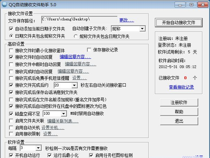Screen dimensions: 210x158
Task: Toggle 接收完成后保存会话消息到文件夹 checkbox
Action: [x=11, y=92]
